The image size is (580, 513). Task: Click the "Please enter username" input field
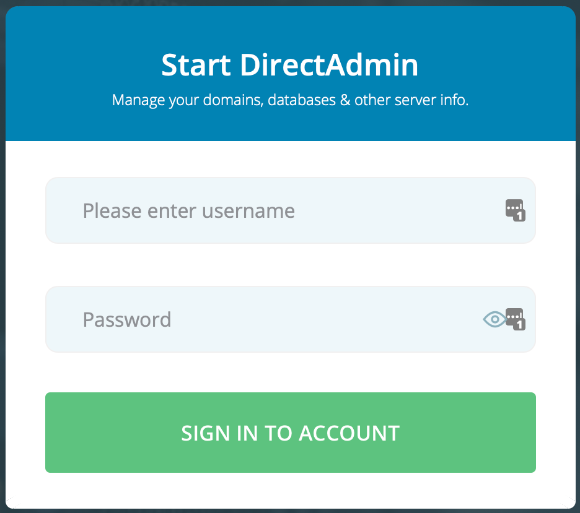pos(273,210)
